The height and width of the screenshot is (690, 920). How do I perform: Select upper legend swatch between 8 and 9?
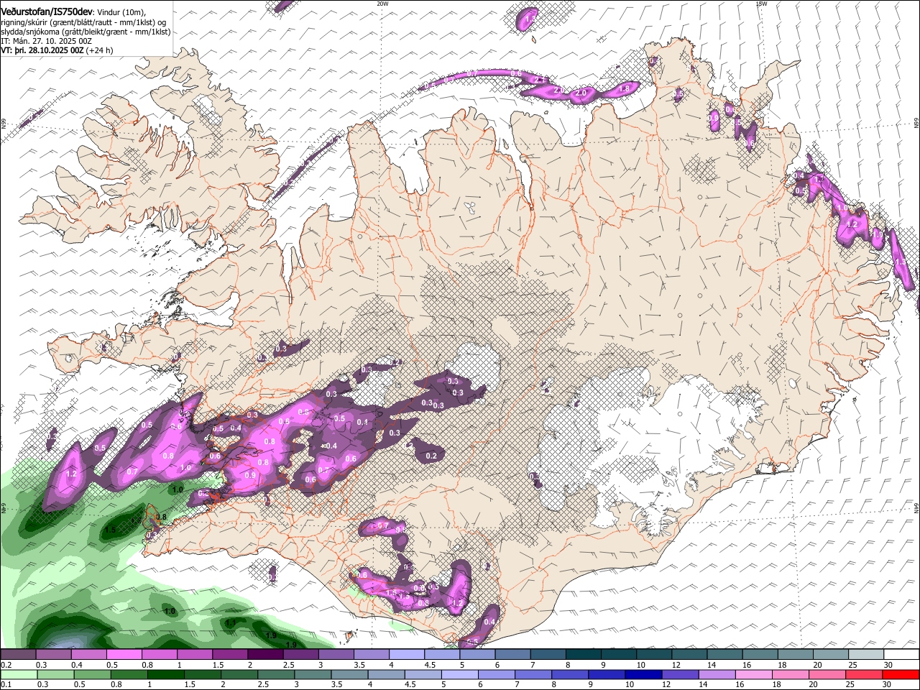(582, 654)
